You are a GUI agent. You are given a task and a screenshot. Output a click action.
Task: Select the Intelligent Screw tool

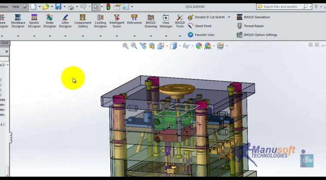pyautogui.click(x=116, y=21)
